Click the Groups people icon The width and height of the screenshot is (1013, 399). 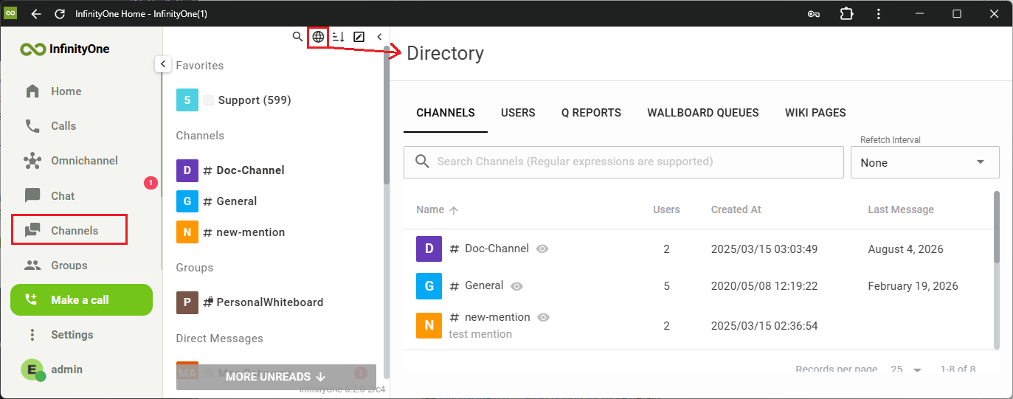[x=32, y=265]
